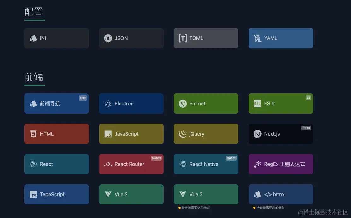Click the TOML bracket T icon
Viewport: 351px width, 218px height.
(183, 38)
